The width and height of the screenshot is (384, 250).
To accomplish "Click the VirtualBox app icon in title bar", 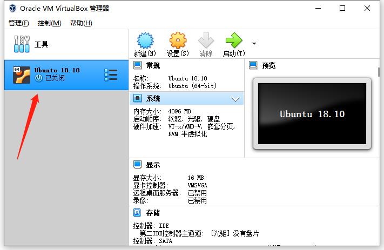I will [x=12, y=8].
